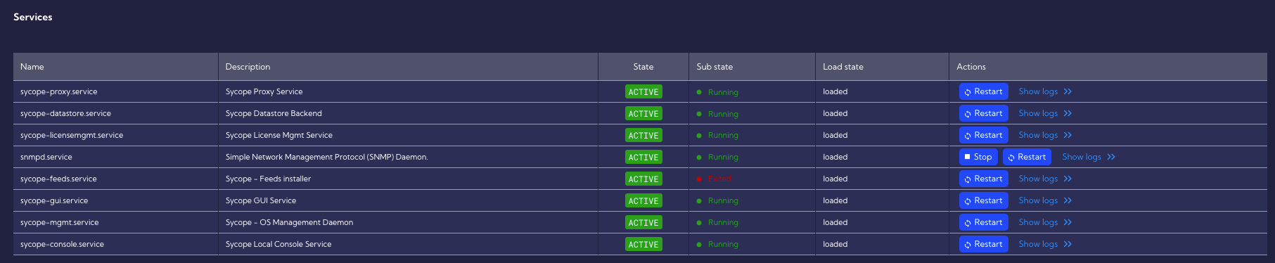
Task: Expand sycope-console.service logs chevron
Action: [1068, 244]
